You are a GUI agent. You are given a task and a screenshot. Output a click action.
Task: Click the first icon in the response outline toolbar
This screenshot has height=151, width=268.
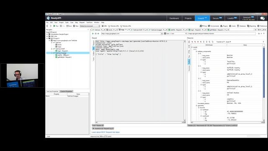pos(192,42)
